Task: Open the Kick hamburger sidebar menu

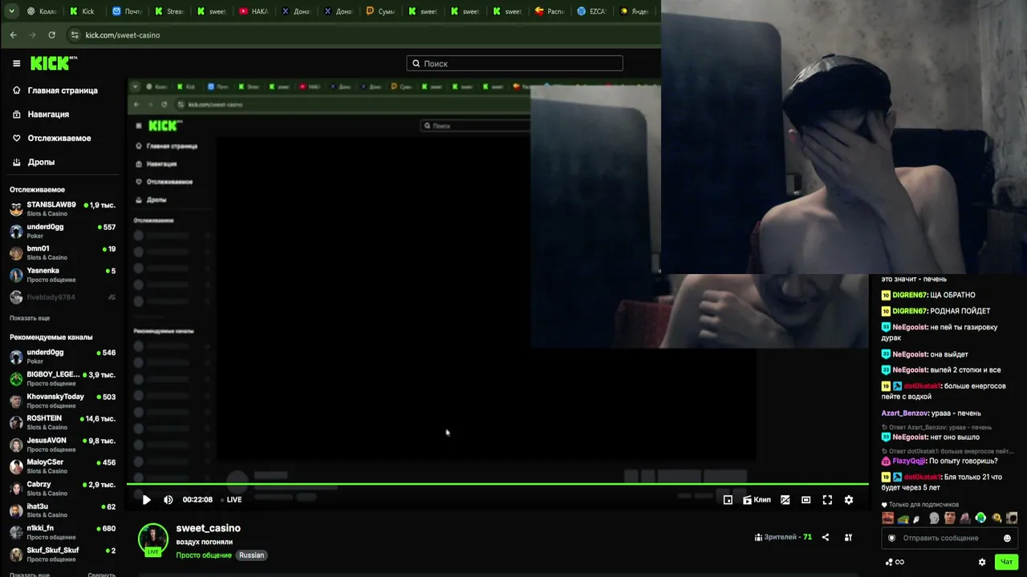Action: [x=16, y=63]
